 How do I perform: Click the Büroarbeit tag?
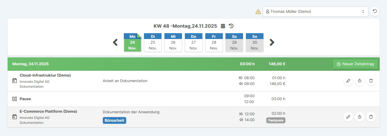(114, 120)
